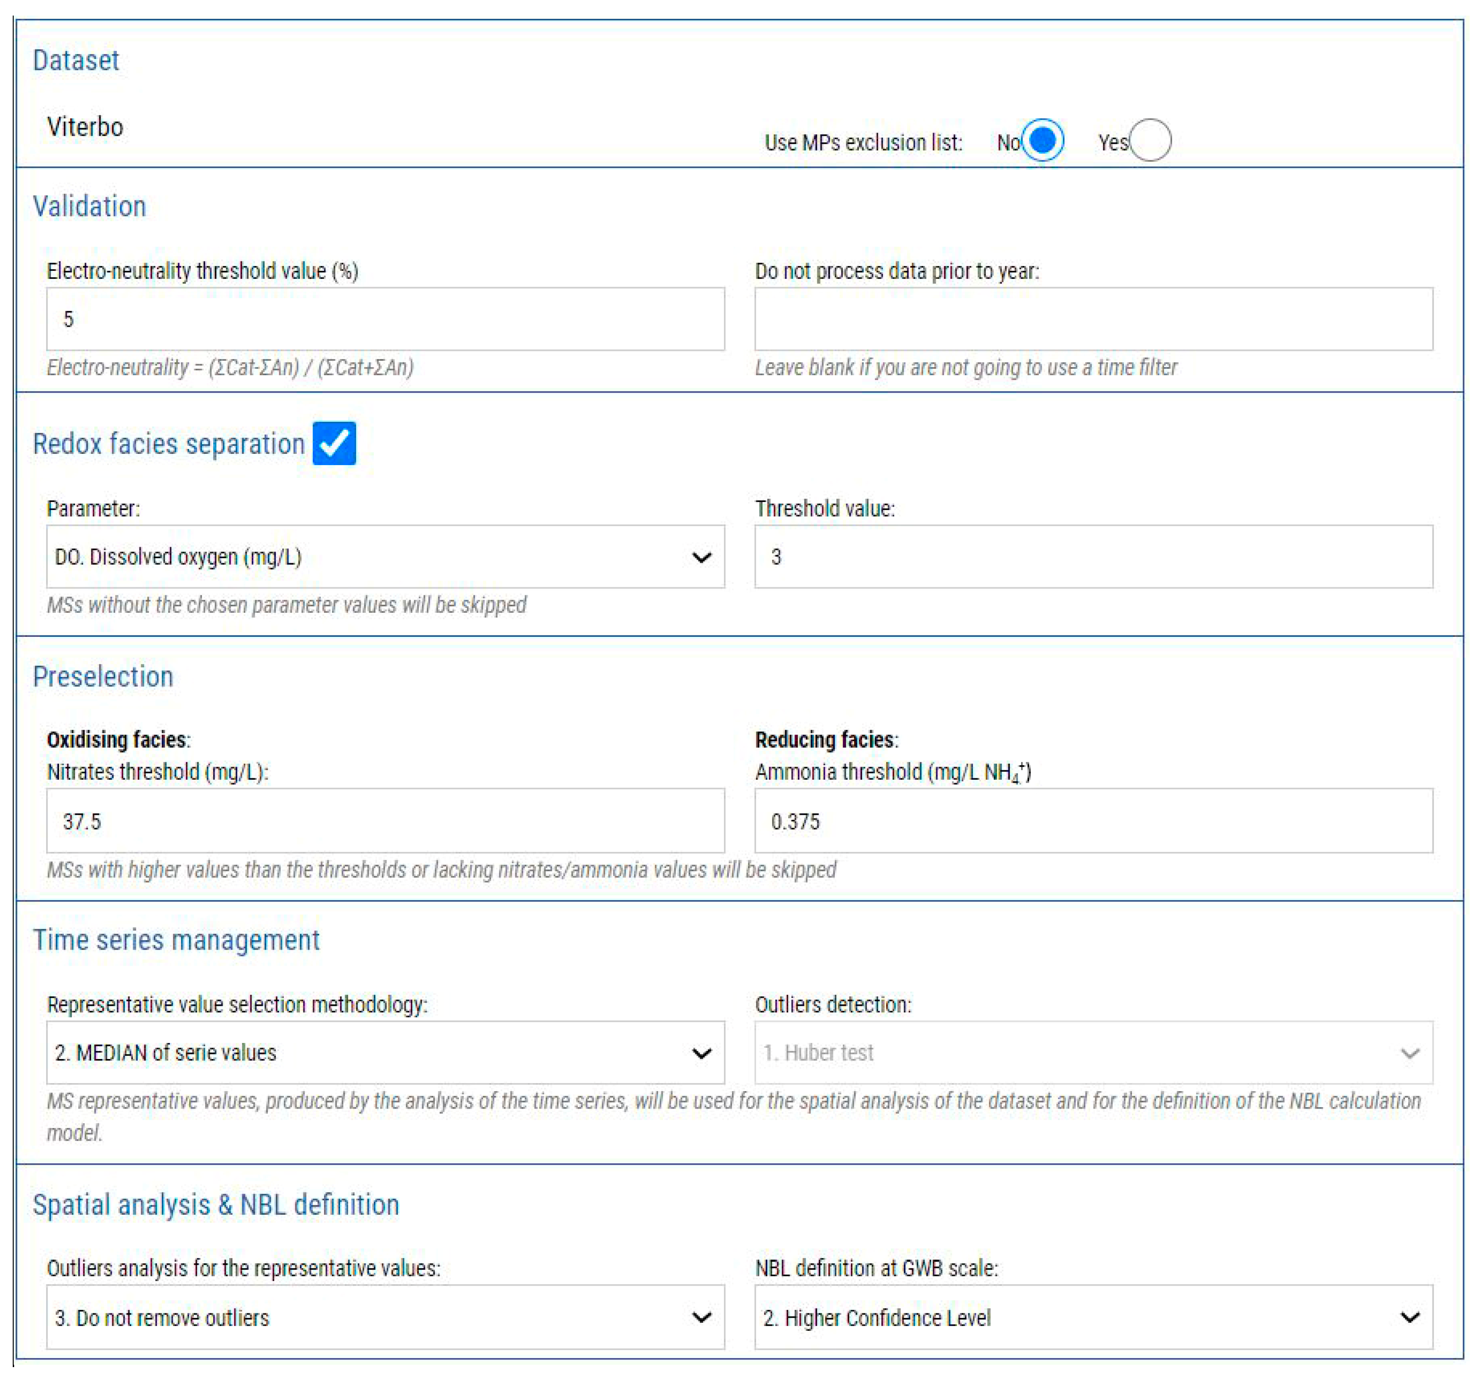Click the Dataset section heading
Screen dimensions: 1480x1377
pos(76,60)
